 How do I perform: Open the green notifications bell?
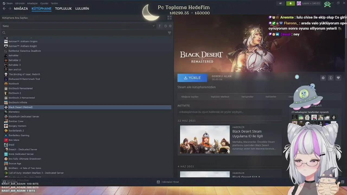(291, 4)
